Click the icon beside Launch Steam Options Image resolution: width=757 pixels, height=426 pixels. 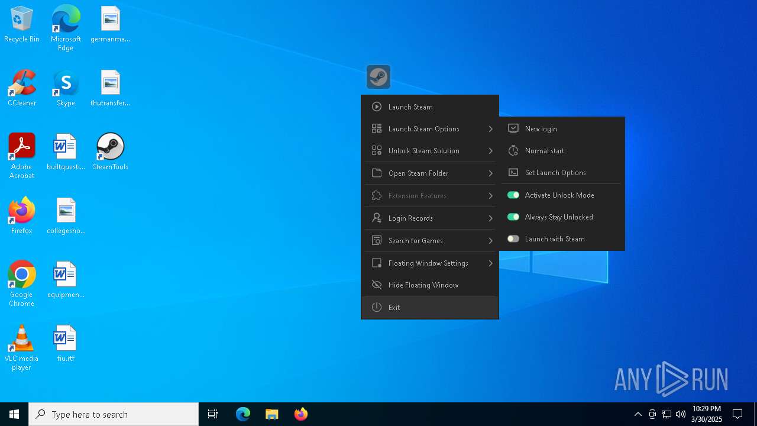376,129
